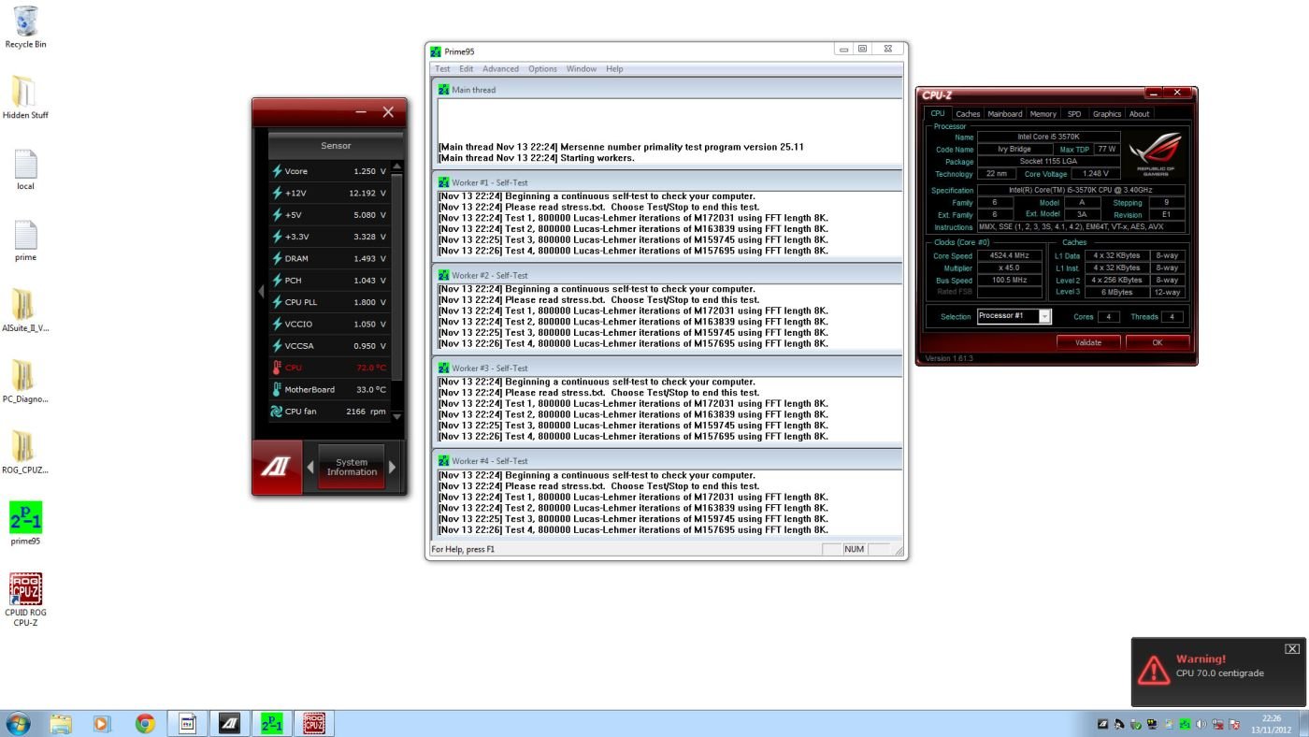Image resolution: width=1309 pixels, height=737 pixels.
Task: Click the System Information button
Action: tap(352, 467)
